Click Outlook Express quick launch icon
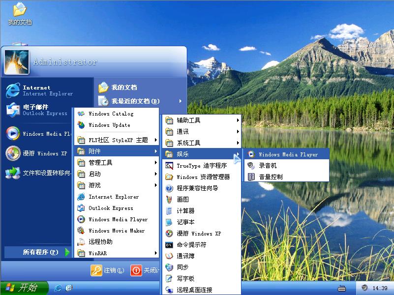 pos(69,288)
